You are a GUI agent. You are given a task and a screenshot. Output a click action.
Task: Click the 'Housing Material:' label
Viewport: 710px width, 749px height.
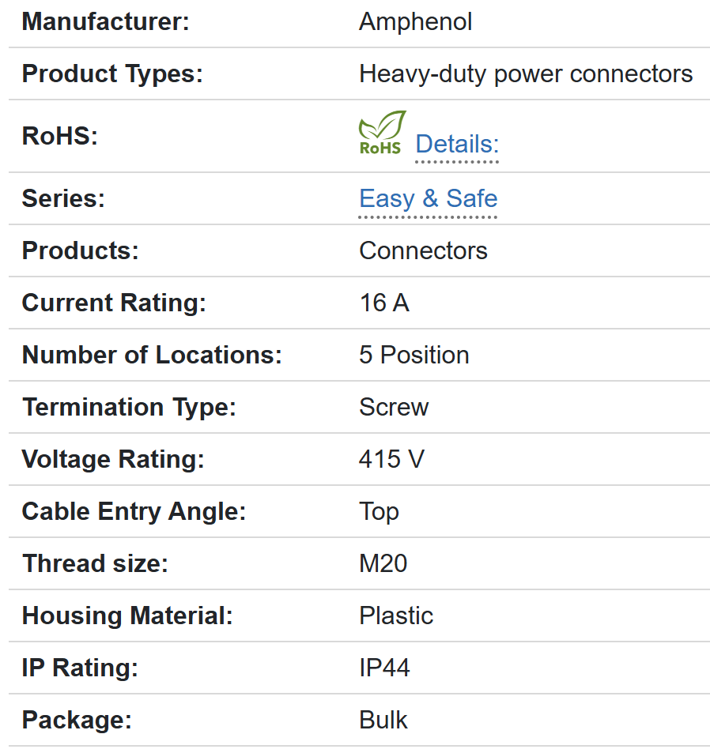pyautogui.click(x=127, y=615)
